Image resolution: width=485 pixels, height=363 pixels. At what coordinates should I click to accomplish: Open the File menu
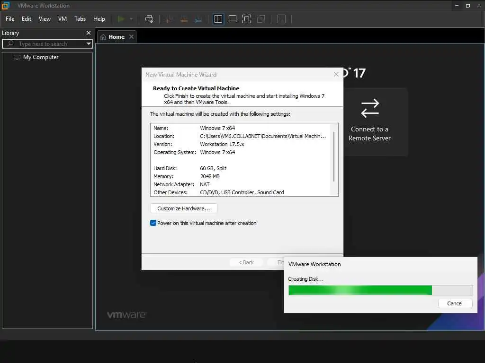(x=10, y=19)
